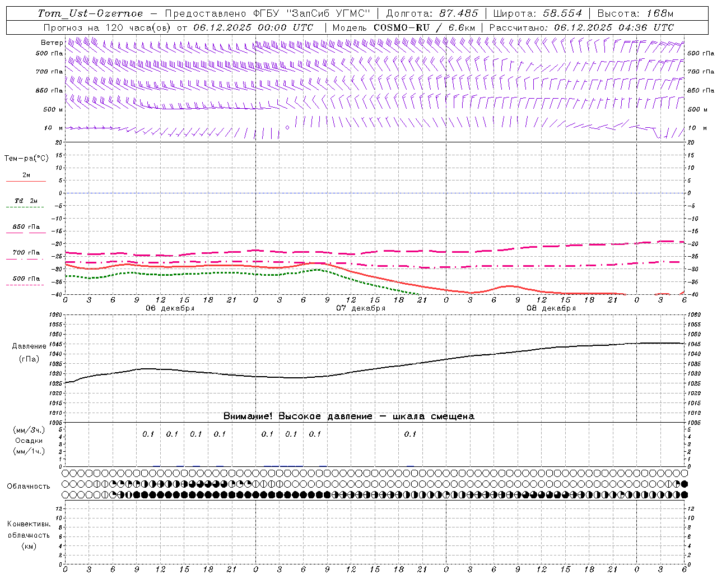This screenshot has height=574, width=717.
Task: Select the elevation text Высота: 168м
Action: 636,13
